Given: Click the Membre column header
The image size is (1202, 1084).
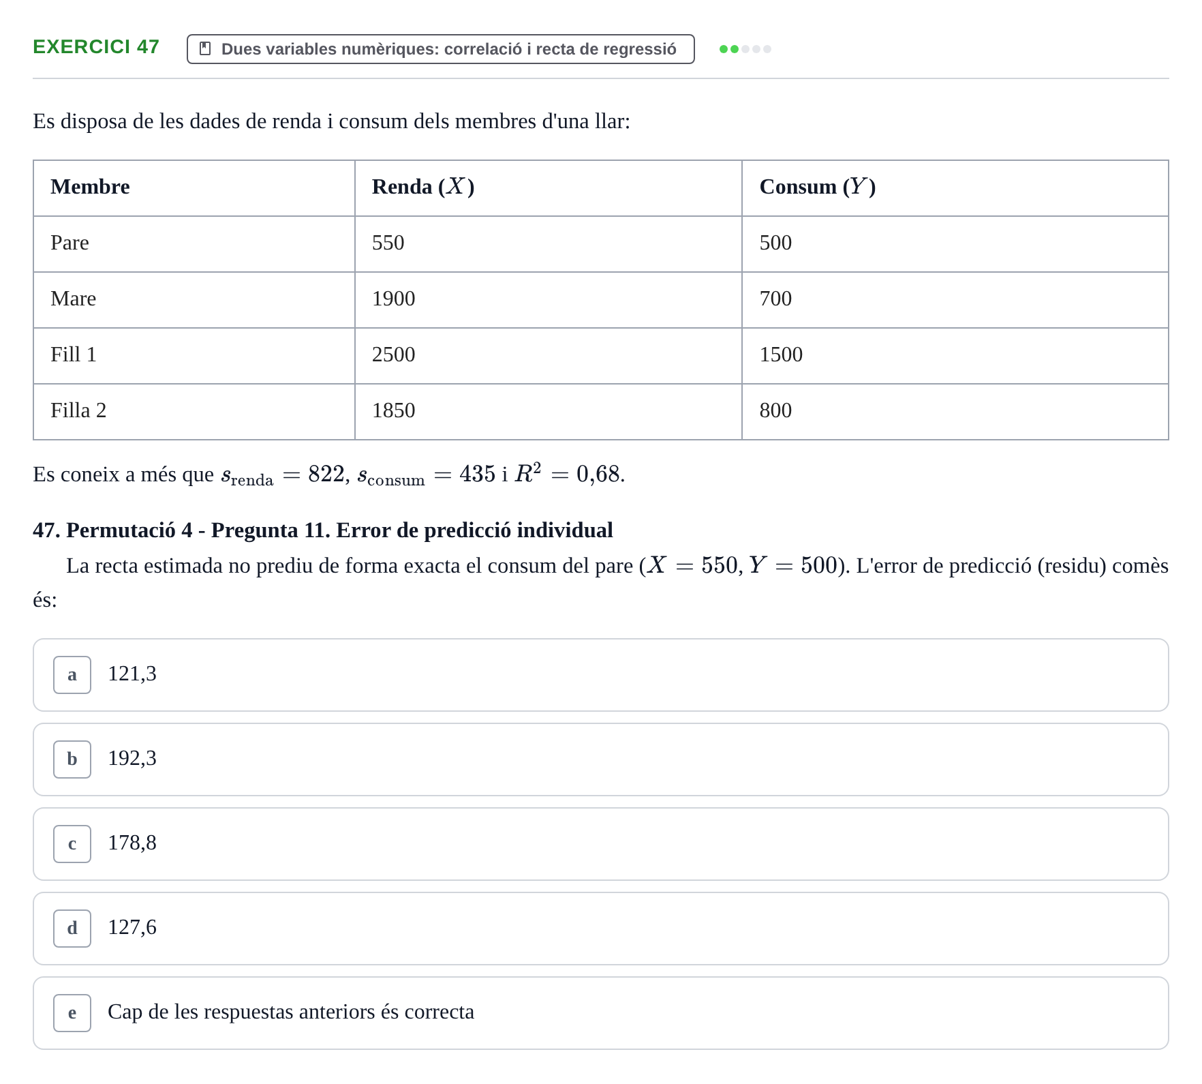Looking at the screenshot, I should (90, 187).
